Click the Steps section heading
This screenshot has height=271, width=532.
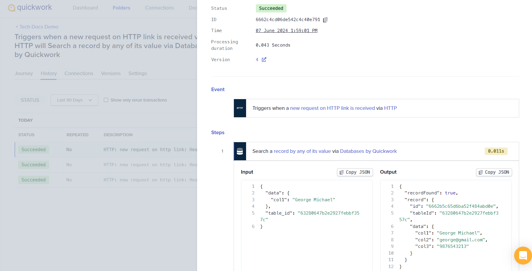click(x=218, y=132)
